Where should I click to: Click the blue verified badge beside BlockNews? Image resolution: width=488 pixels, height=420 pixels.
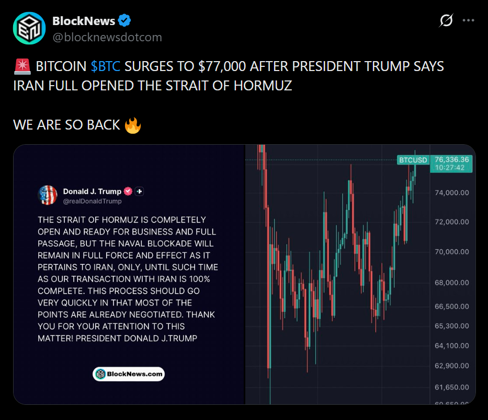(124, 21)
